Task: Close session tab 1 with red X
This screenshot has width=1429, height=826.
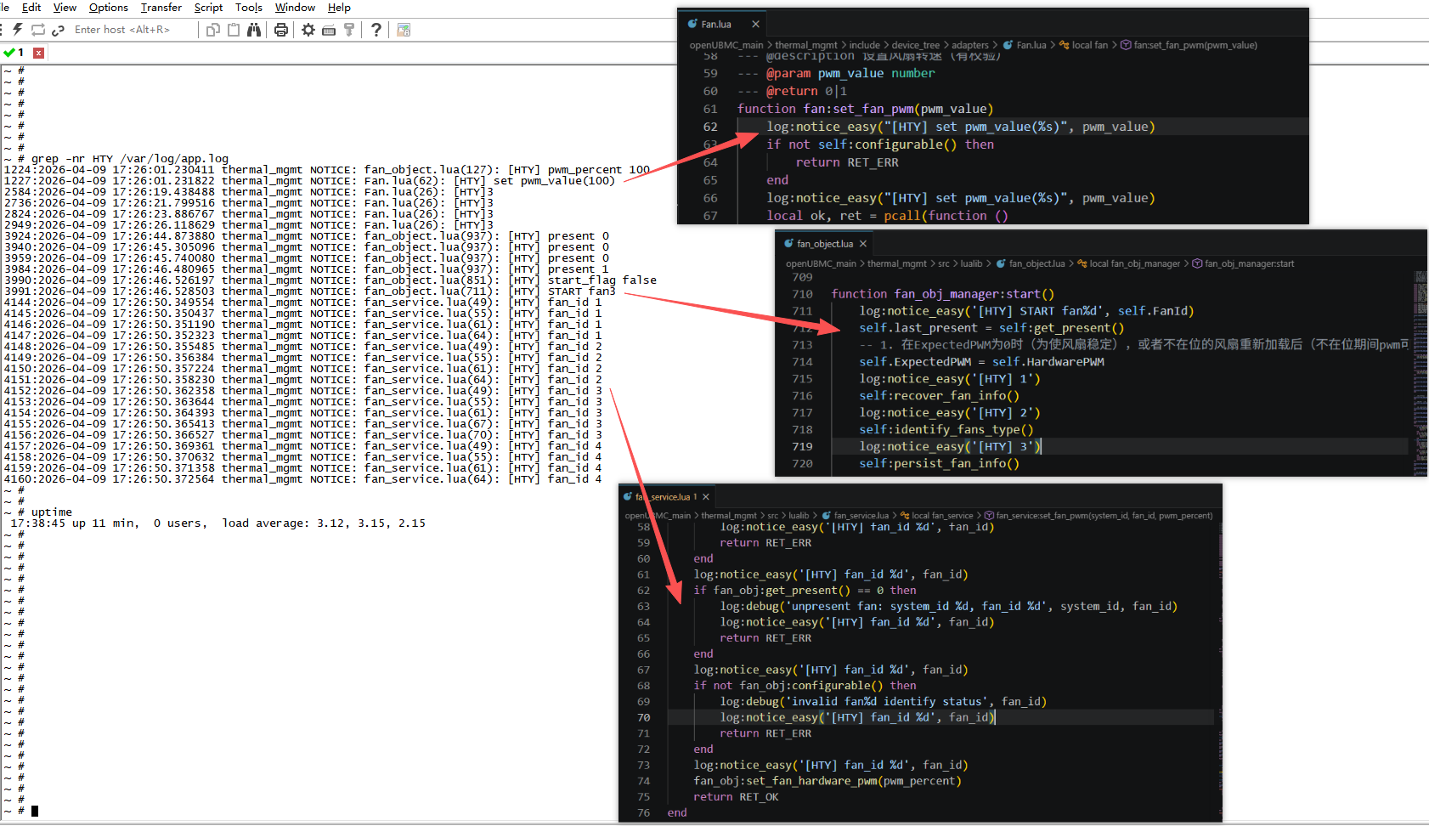Action: click(38, 53)
